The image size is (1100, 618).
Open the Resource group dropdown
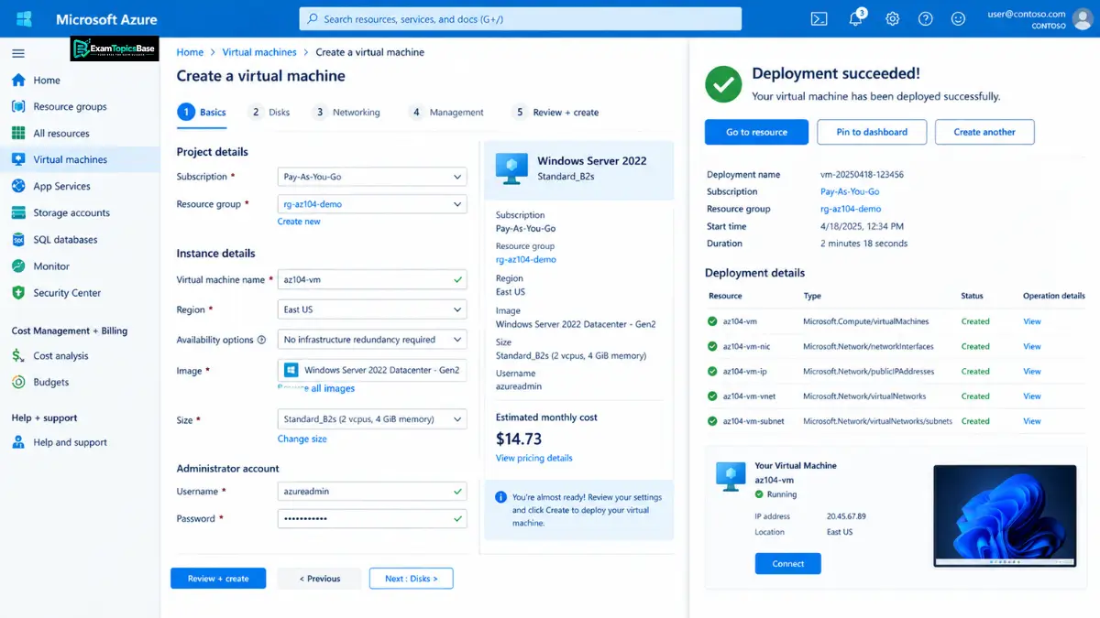[372, 204]
